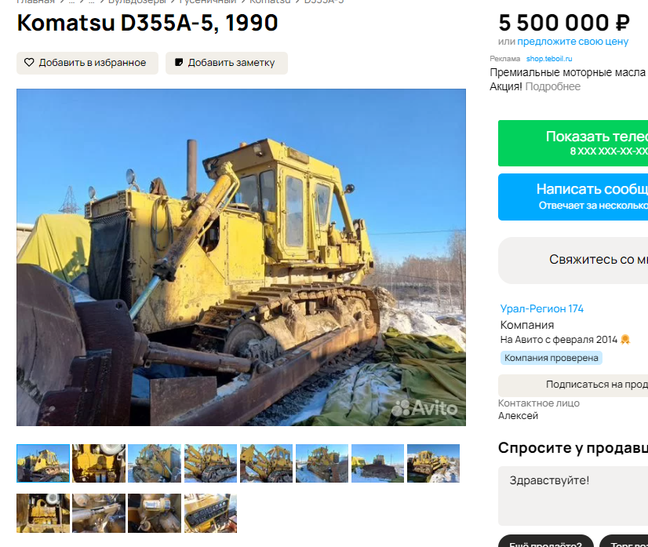View the seventh thumbnail with blade front
Viewport: 648px width, 547px height.
tap(377, 464)
